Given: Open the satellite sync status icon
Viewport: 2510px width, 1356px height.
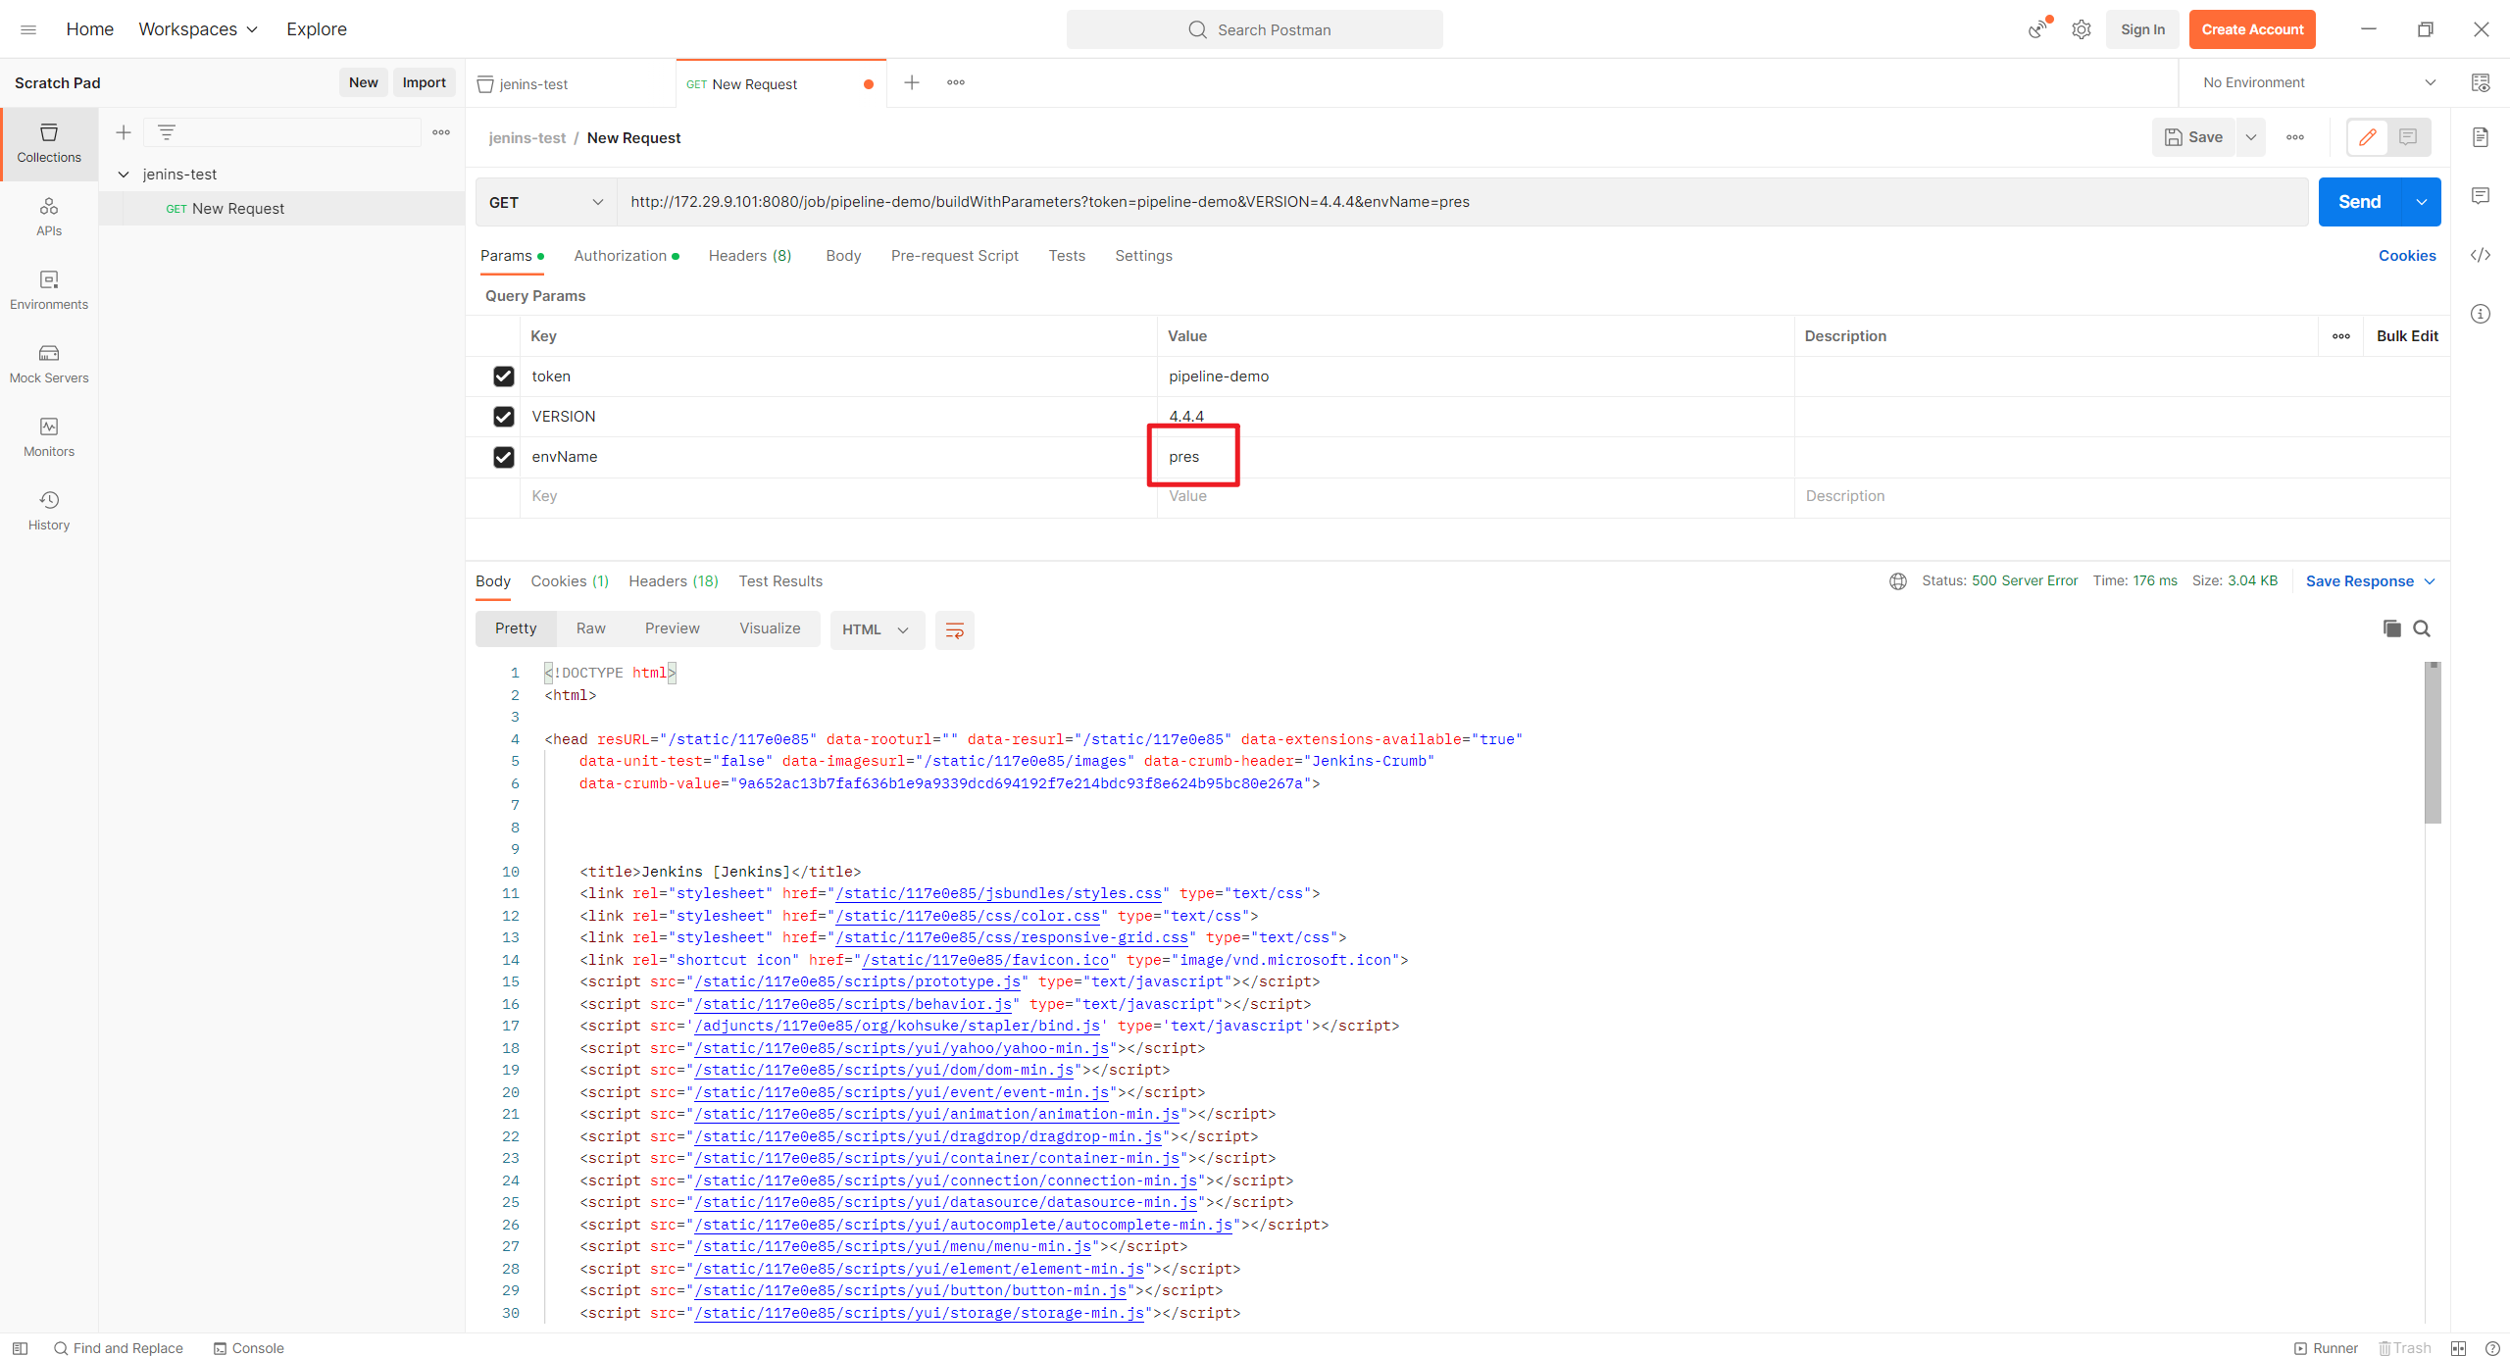Looking at the screenshot, I should 2038,29.
